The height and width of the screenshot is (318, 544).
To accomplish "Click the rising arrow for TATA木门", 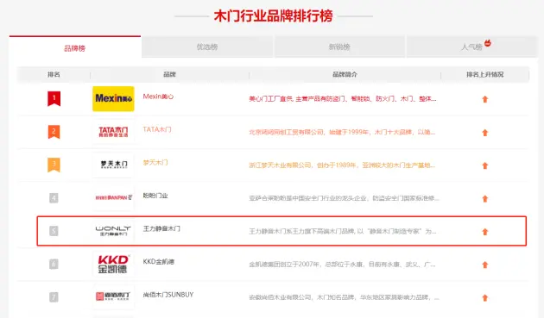I will (x=485, y=133).
